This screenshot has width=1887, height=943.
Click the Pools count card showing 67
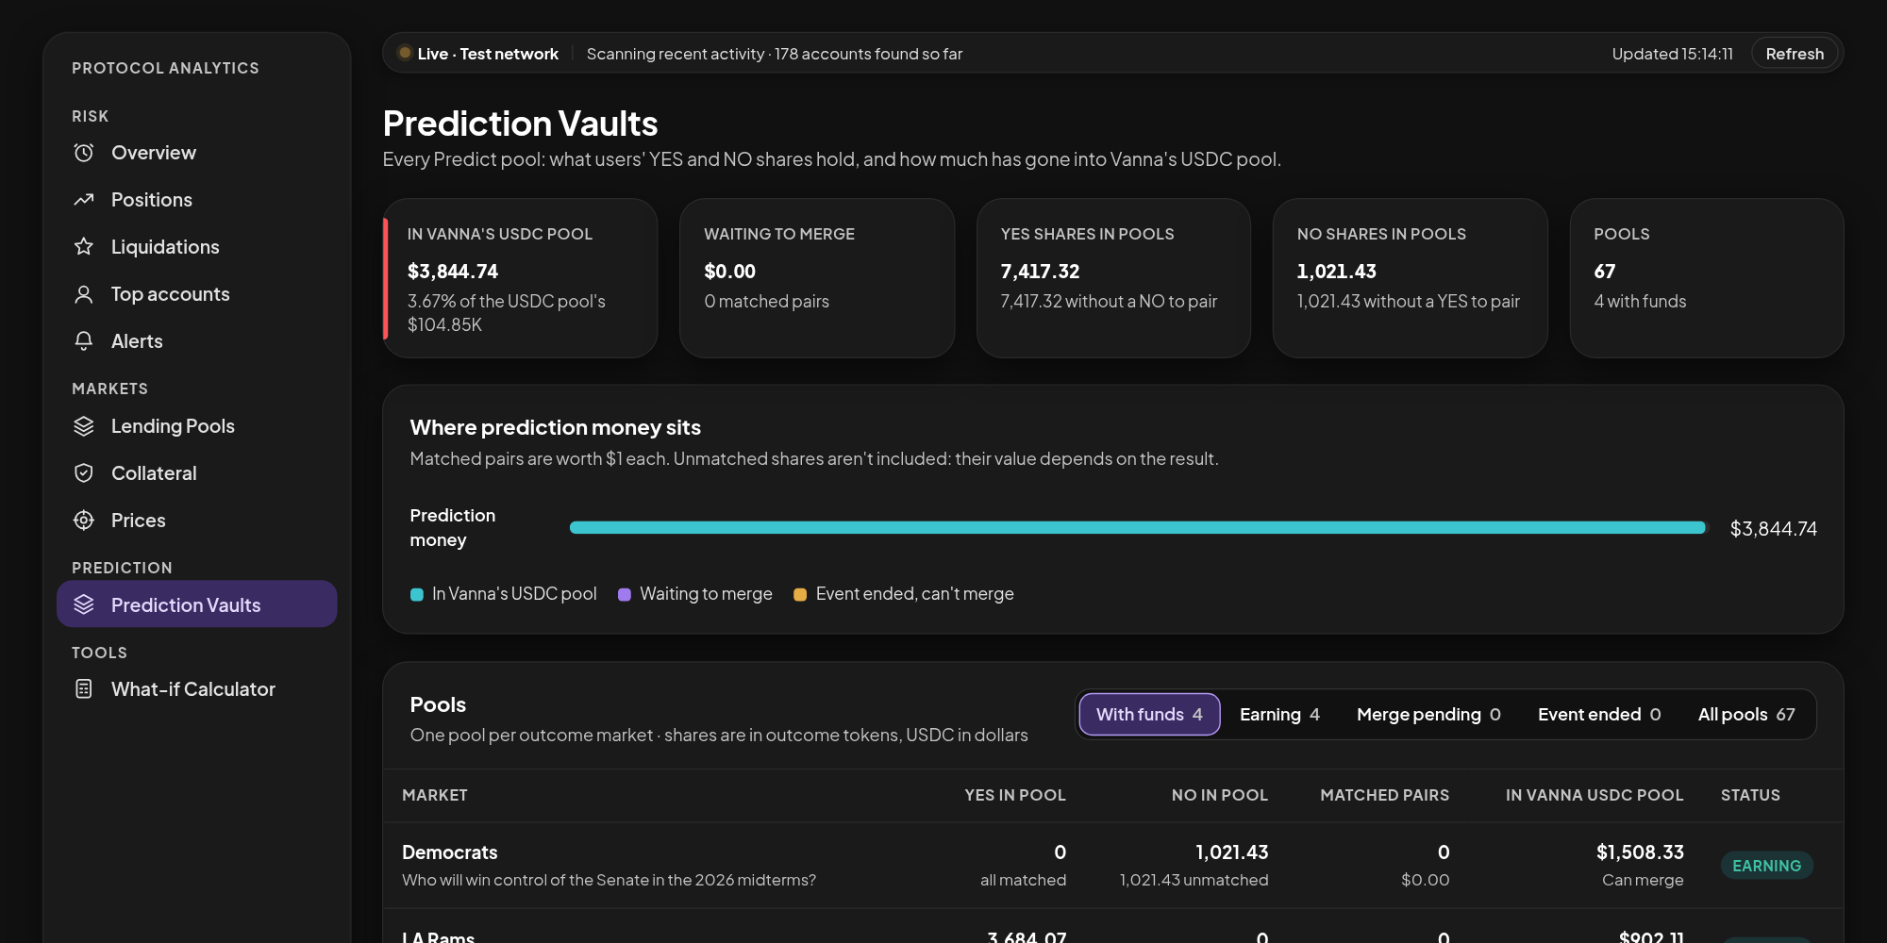click(1707, 278)
